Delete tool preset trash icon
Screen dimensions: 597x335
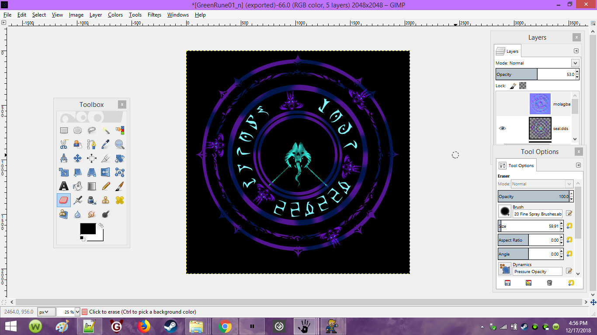click(x=549, y=283)
